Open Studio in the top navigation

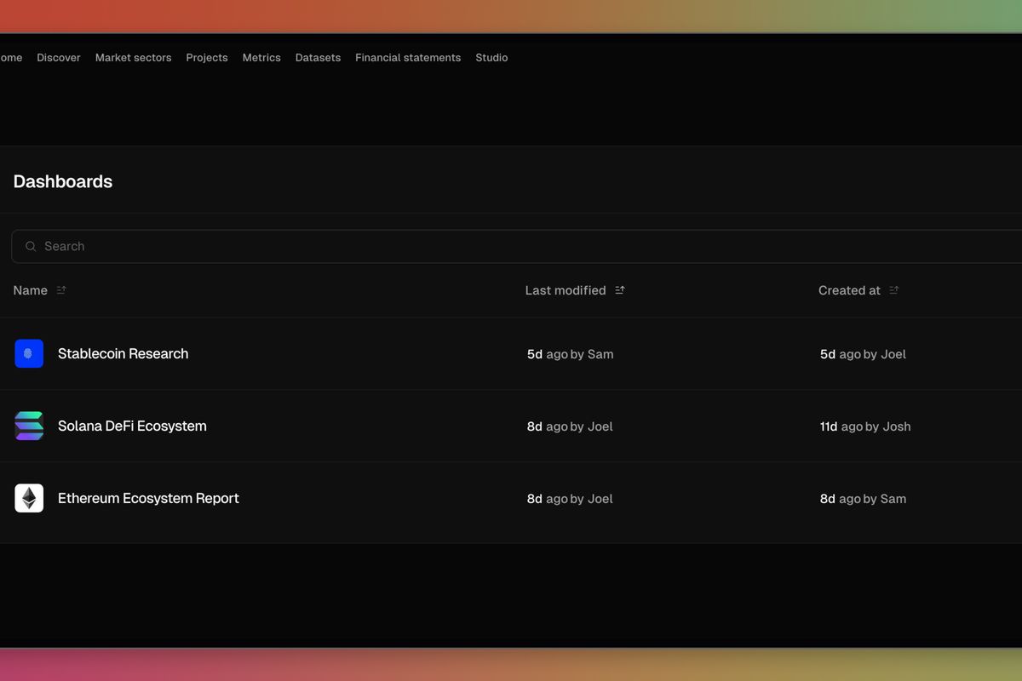click(491, 58)
